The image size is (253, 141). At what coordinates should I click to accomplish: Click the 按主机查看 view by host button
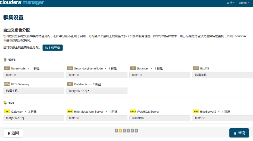point(53,48)
